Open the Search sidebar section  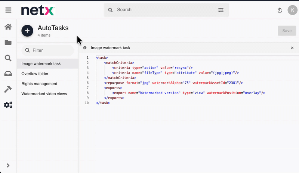(x=8, y=58)
